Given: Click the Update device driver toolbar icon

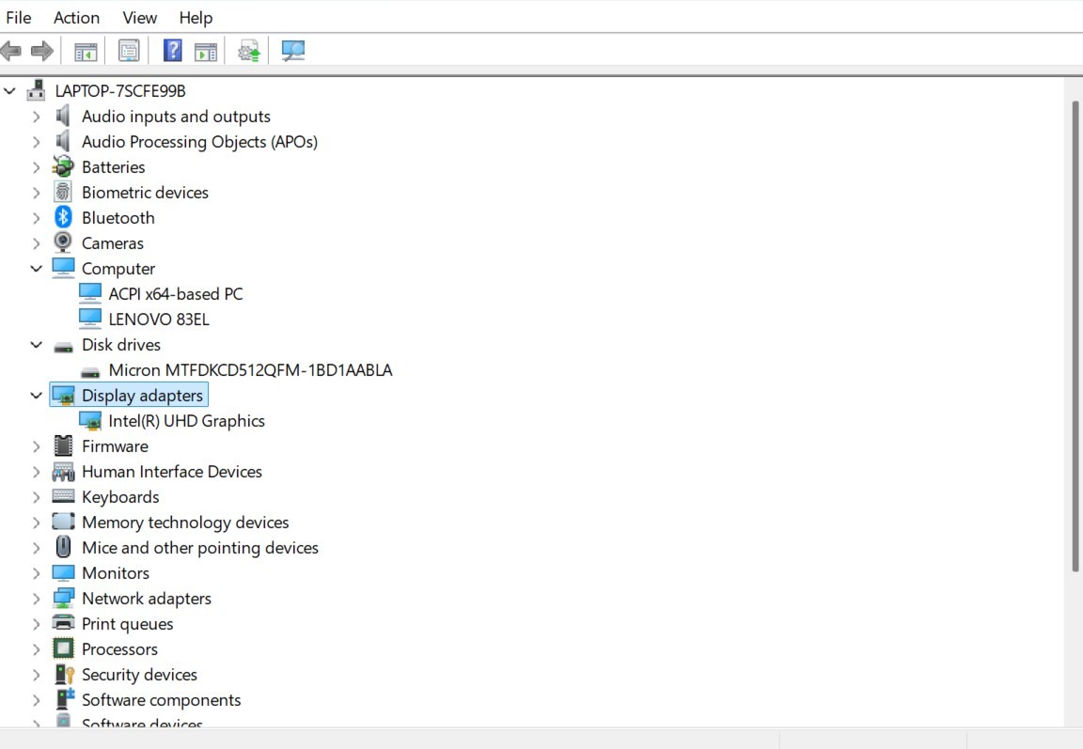Looking at the screenshot, I should click(249, 52).
